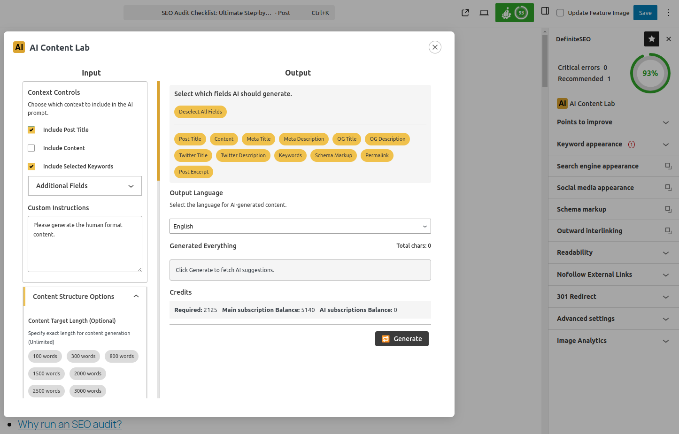
Task: Collapse Content Structure Options section
Action: coord(136,297)
